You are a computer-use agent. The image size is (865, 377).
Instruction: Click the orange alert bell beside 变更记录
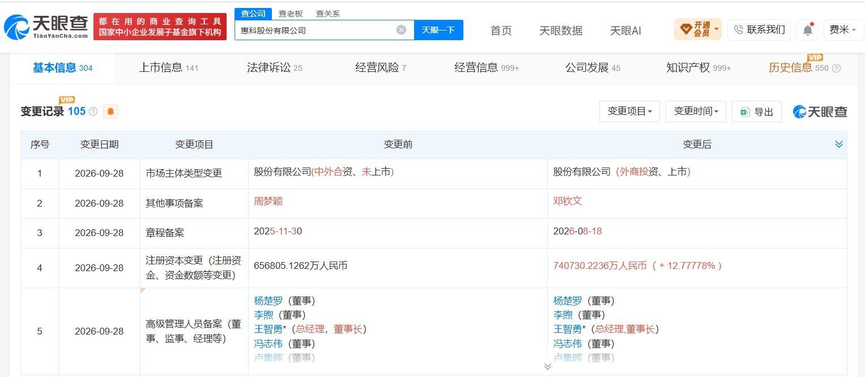[110, 112]
